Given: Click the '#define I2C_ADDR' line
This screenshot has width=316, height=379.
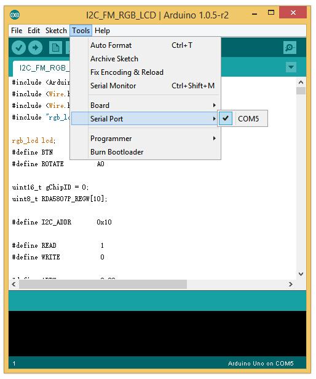Looking at the screenshot, I should [62, 222].
